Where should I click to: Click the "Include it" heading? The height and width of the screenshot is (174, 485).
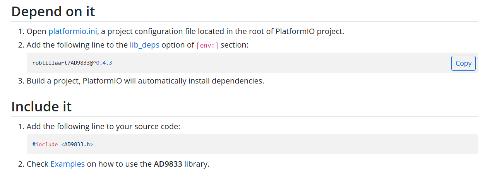pyautogui.click(x=41, y=106)
